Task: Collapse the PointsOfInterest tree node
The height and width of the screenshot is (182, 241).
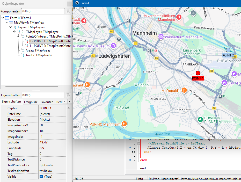Action: click(19, 36)
